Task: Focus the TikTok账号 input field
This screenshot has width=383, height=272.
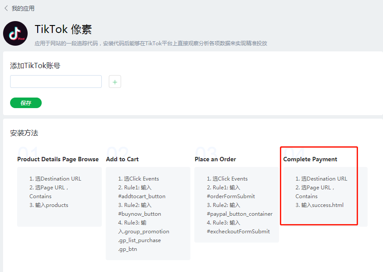Action: tap(56, 81)
